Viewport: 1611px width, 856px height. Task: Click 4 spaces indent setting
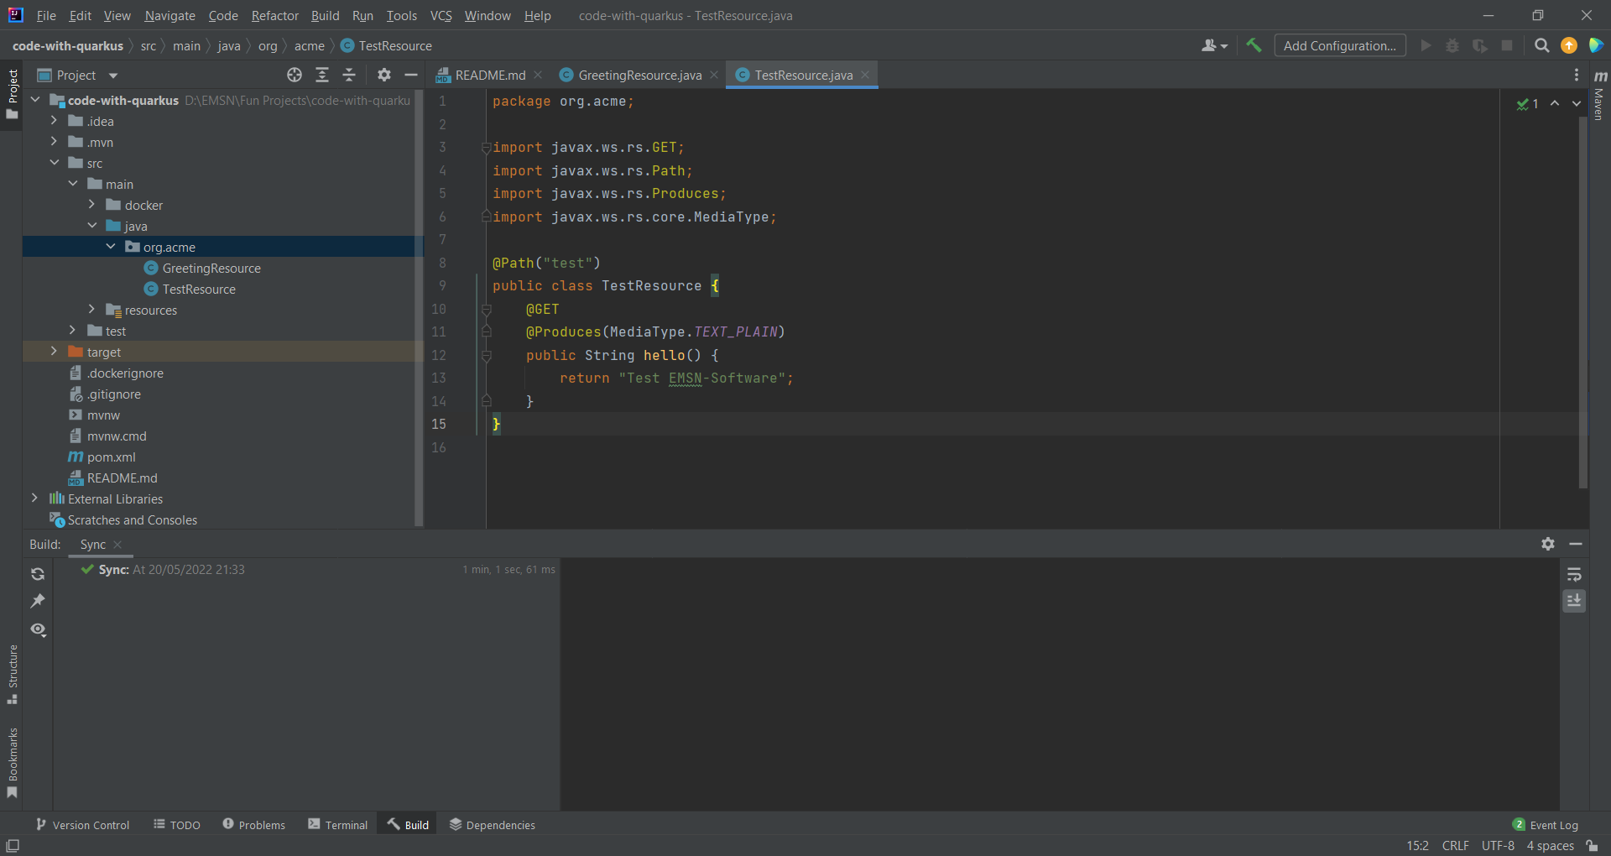pos(1550,845)
